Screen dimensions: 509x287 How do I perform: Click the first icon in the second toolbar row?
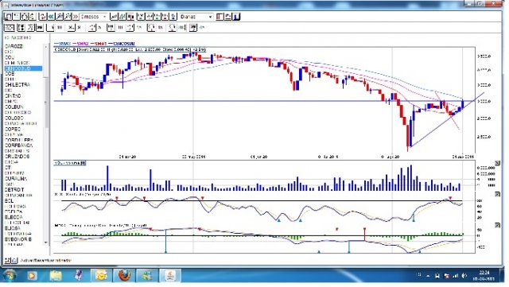pyautogui.click(x=9, y=28)
